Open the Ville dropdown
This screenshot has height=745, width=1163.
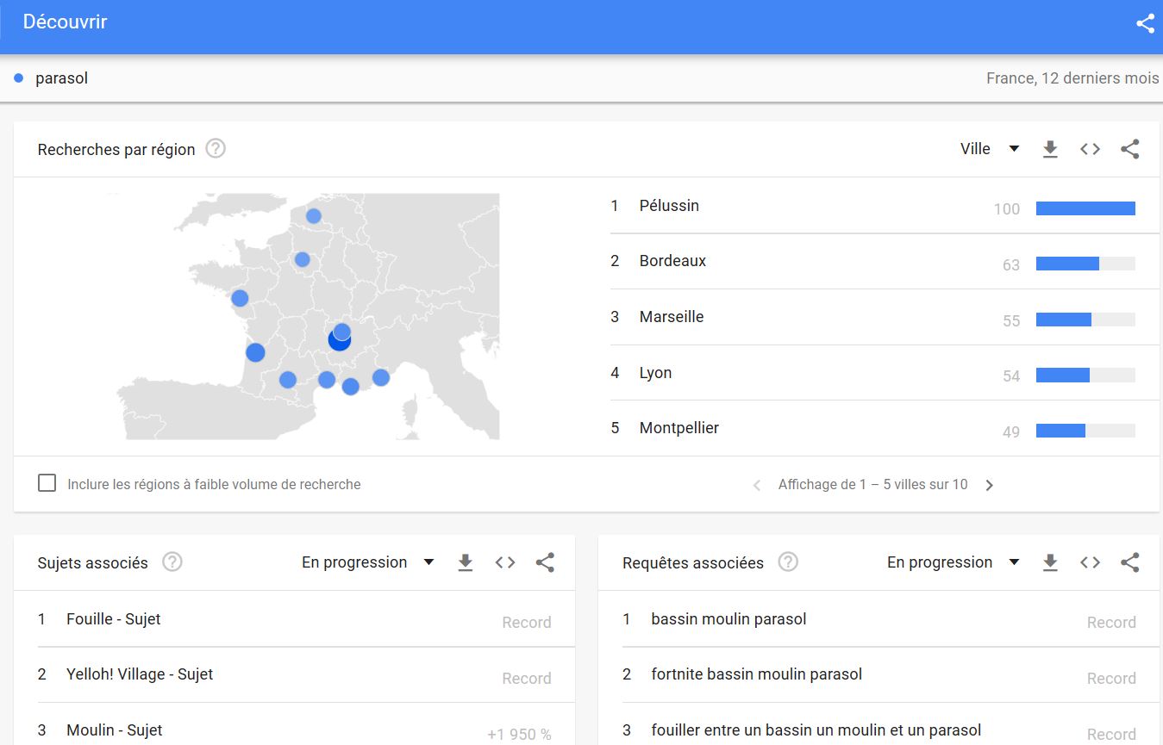click(x=990, y=149)
